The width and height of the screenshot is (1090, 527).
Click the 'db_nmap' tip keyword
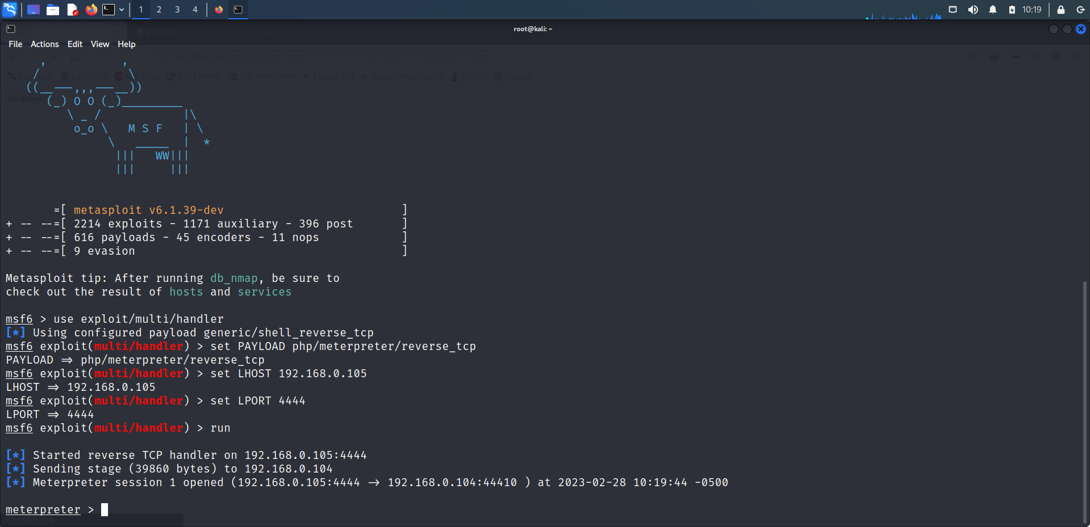pos(234,278)
